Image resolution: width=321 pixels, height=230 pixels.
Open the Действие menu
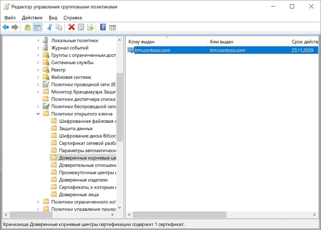tap(32, 18)
